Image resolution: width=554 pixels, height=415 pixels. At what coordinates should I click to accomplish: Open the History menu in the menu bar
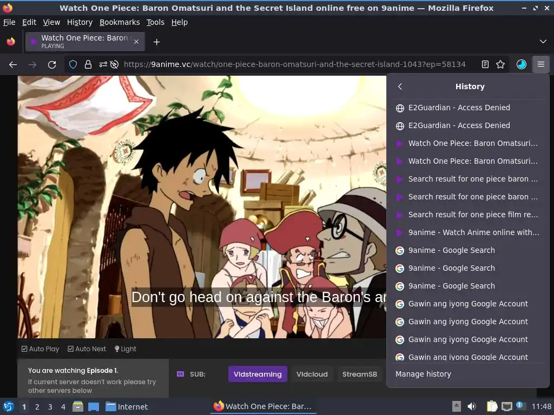[x=80, y=22]
